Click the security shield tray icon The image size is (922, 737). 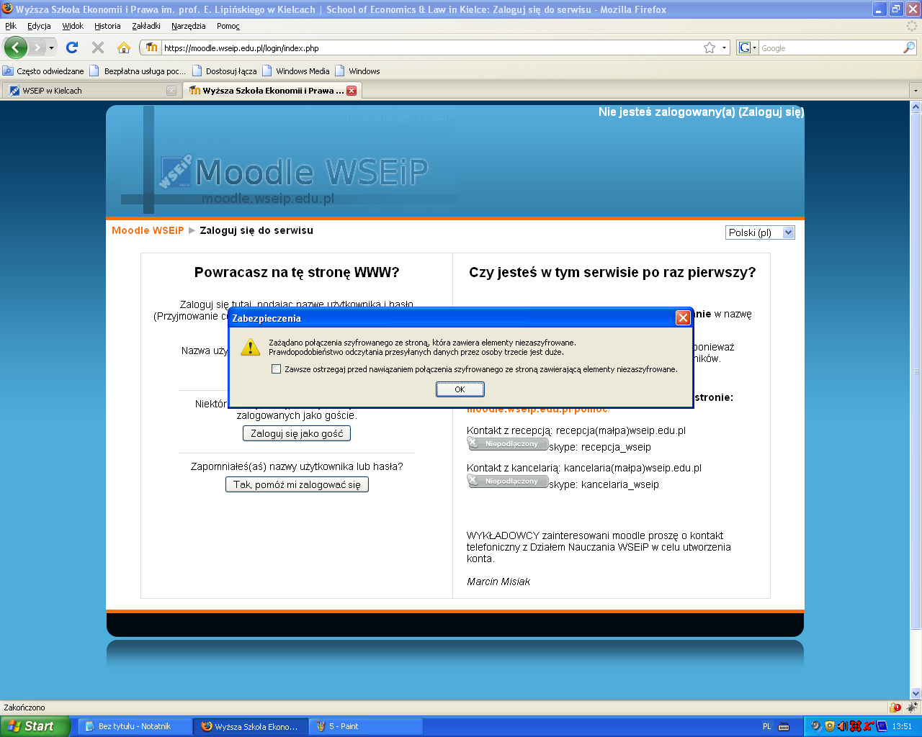tap(829, 726)
